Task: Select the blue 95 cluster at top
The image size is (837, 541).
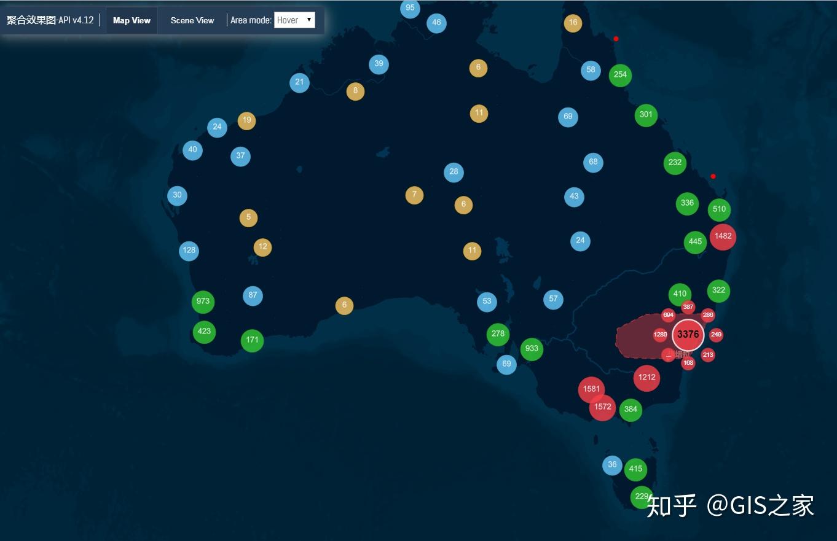Action: pos(410,9)
